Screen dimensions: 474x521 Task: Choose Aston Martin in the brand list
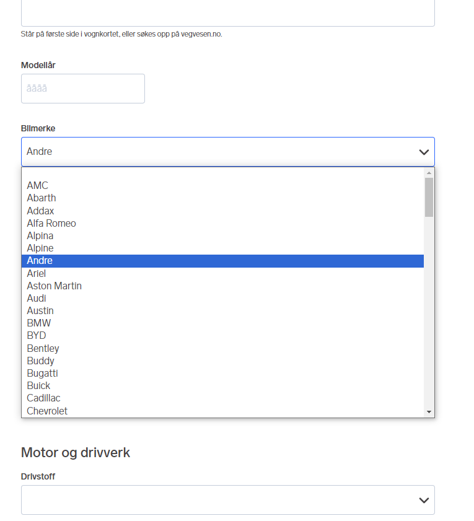tap(222, 286)
